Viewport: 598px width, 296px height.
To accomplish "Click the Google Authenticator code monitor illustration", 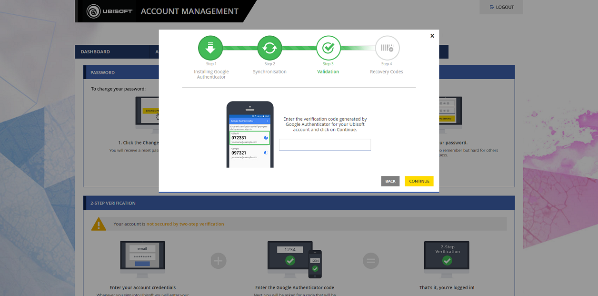I will 295,260.
